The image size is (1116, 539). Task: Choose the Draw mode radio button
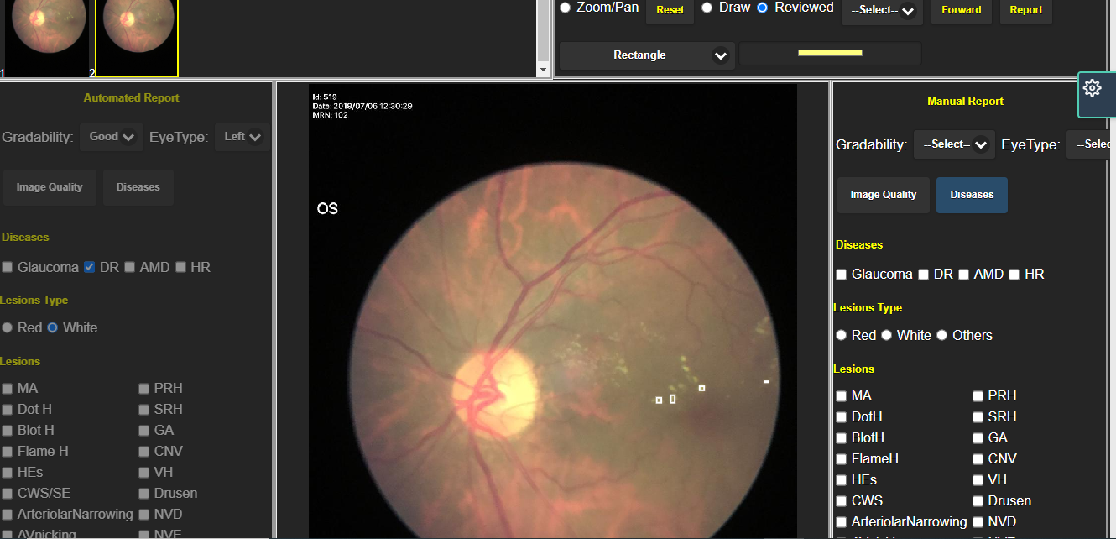tap(707, 8)
